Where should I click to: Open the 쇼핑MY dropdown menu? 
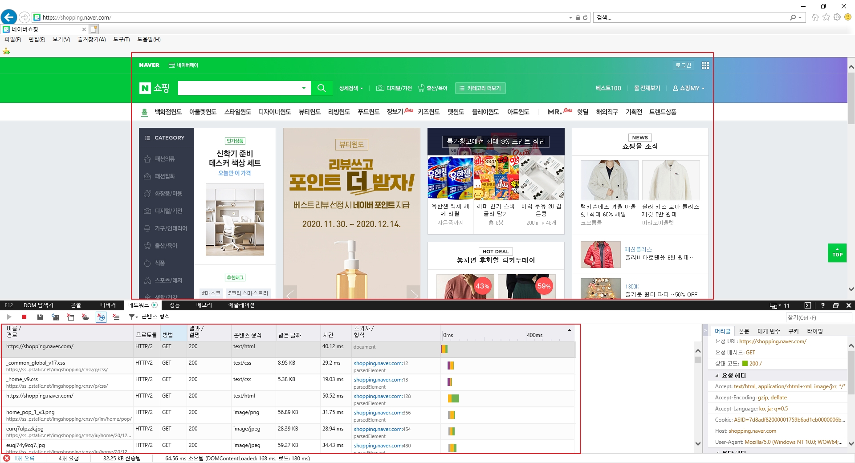pyautogui.click(x=688, y=88)
